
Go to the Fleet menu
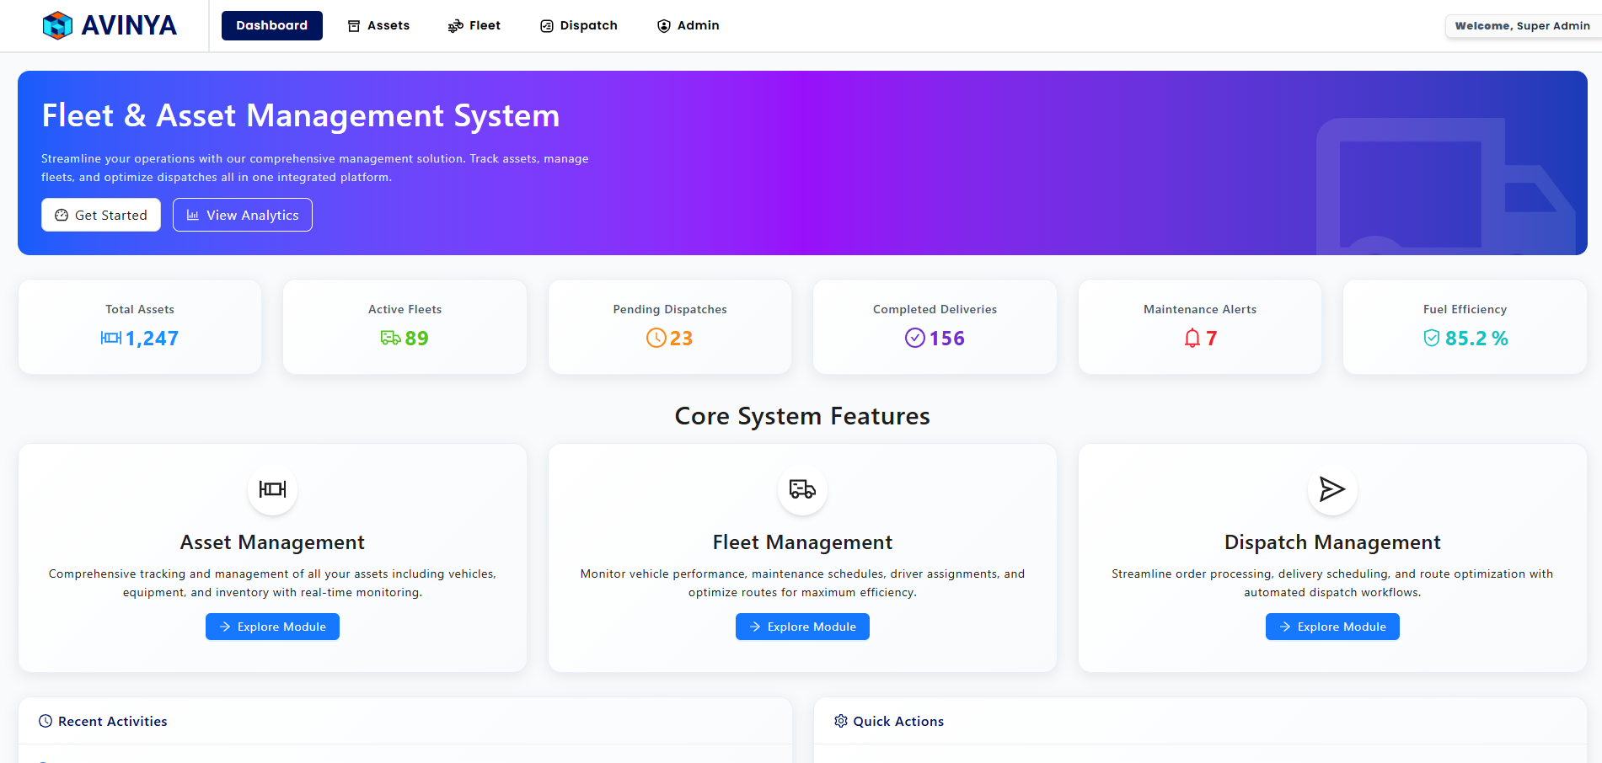[x=474, y=25]
